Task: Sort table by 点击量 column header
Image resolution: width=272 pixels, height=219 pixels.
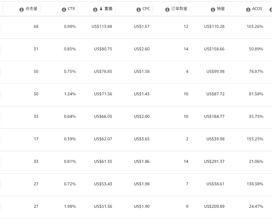Action: [31, 9]
